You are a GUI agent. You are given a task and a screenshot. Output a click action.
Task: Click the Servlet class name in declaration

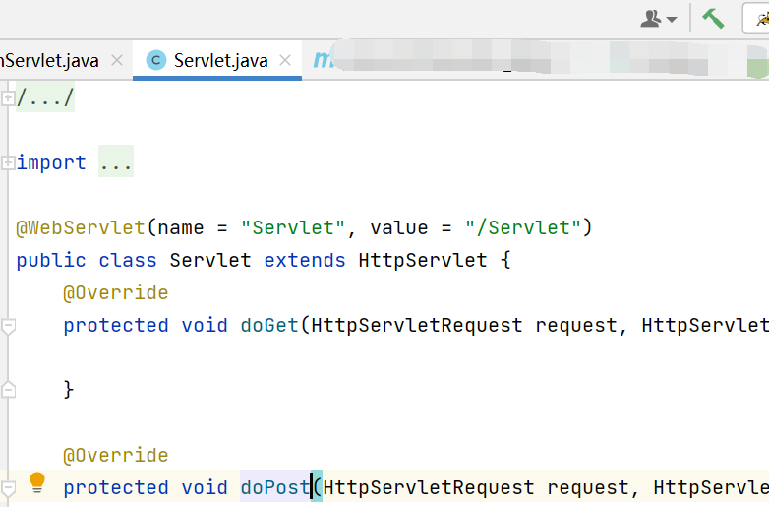click(x=210, y=260)
